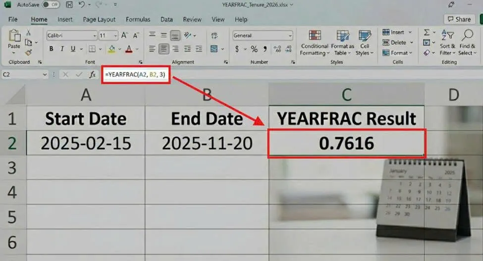Open the Help tab
The height and width of the screenshot is (261, 483).
241,19
